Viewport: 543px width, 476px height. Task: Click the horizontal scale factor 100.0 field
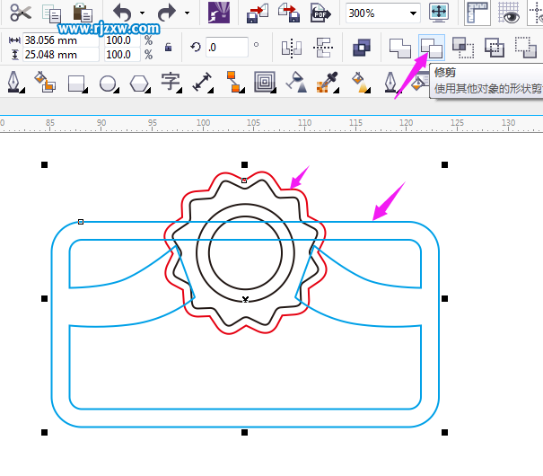pyautogui.click(x=122, y=40)
